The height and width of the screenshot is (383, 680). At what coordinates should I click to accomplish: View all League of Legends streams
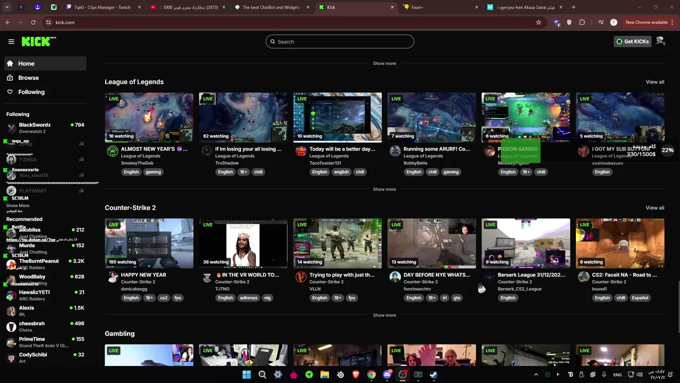tap(654, 82)
